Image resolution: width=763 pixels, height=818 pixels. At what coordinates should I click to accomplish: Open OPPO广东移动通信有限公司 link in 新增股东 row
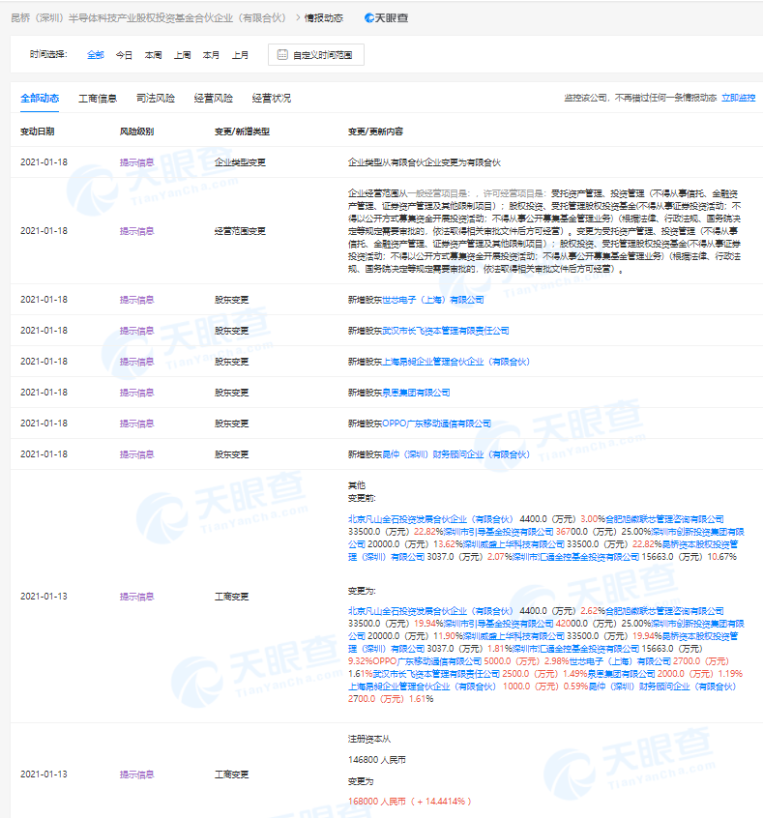(437, 424)
